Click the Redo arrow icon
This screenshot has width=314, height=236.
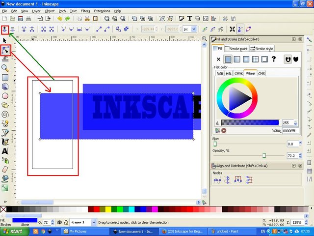tap(68, 19)
